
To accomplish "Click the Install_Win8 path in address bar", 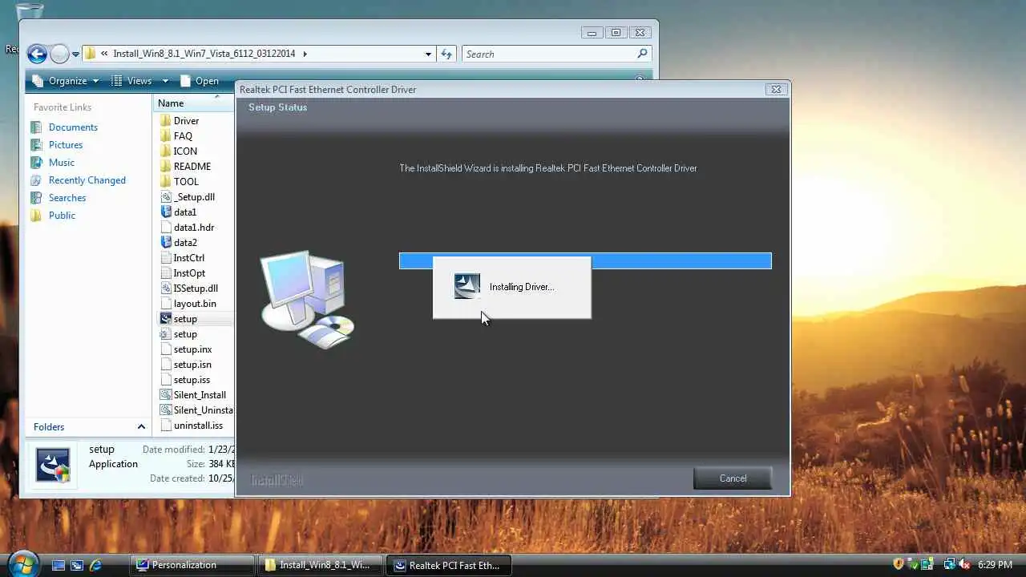I will coord(204,54).
